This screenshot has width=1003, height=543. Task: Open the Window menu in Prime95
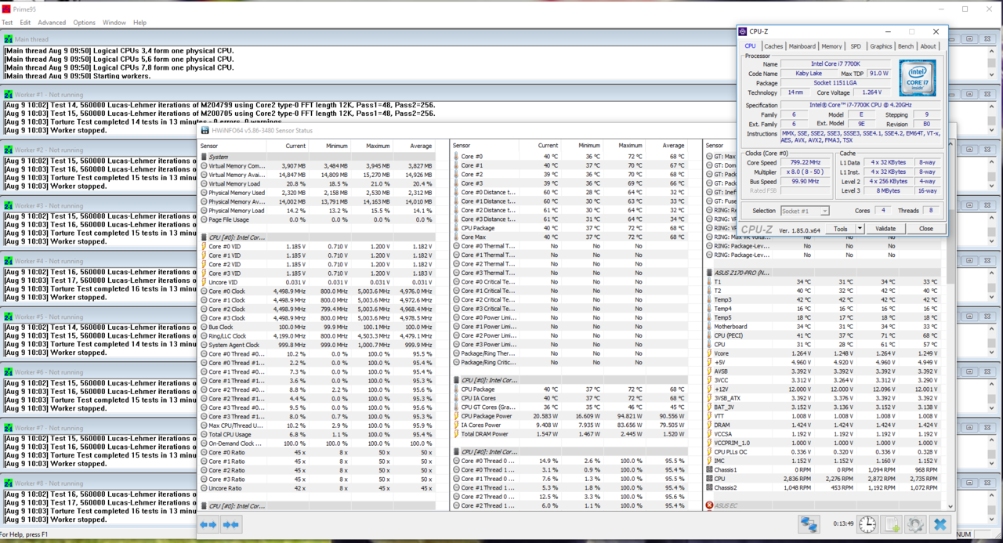[x=114, y=23]
